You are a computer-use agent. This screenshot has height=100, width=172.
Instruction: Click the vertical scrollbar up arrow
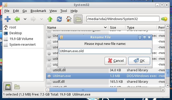(168, 26)
